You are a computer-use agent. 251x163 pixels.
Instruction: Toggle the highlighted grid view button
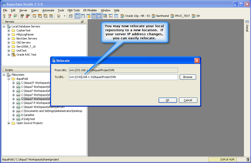[x=94, y=16]
